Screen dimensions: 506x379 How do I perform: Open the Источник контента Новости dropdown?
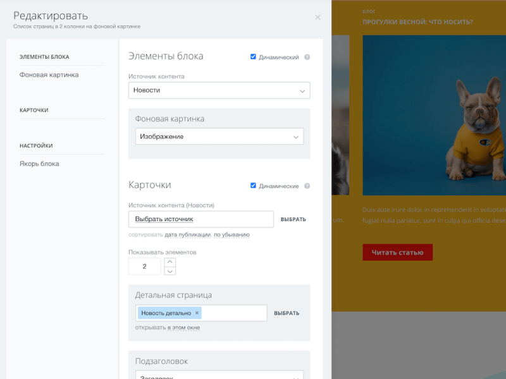pyautogui.click(x=219, y=90)
